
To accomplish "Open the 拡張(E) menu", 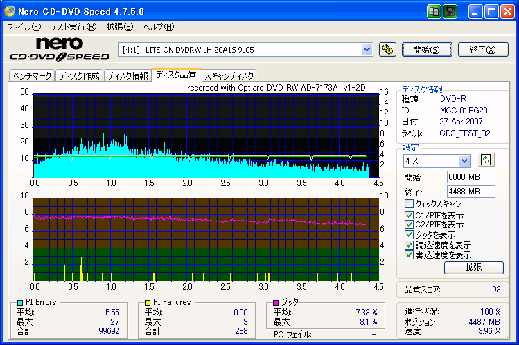I will 119,27.
